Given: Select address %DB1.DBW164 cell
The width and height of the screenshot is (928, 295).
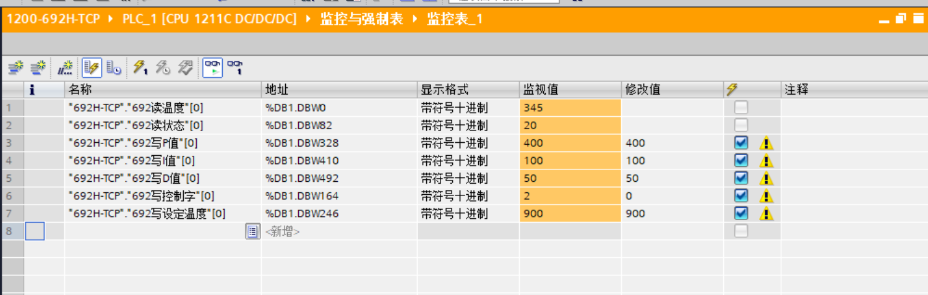Looking at the screenshot, I should [339, 197].
